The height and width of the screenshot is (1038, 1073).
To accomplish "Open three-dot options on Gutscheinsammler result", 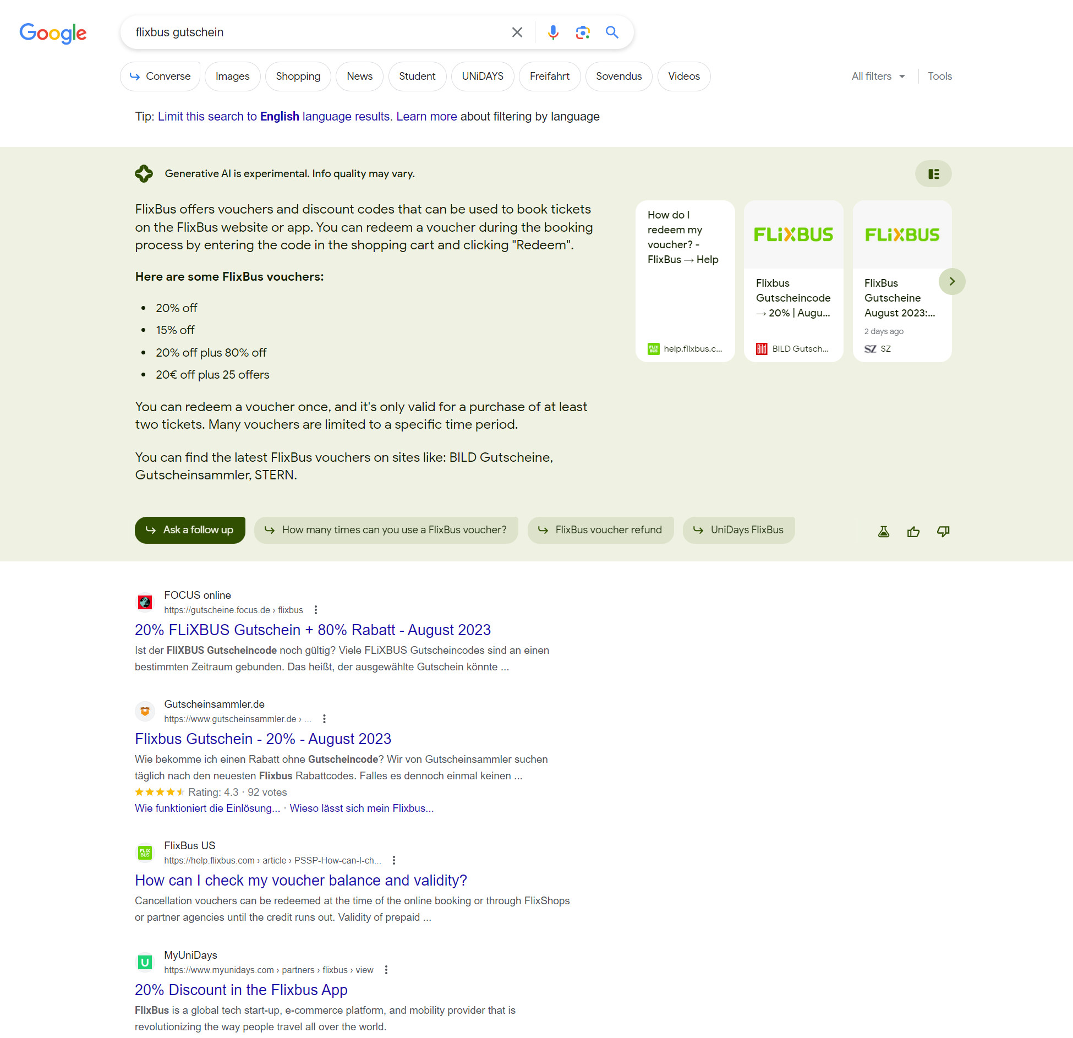I will click(324, 719).
